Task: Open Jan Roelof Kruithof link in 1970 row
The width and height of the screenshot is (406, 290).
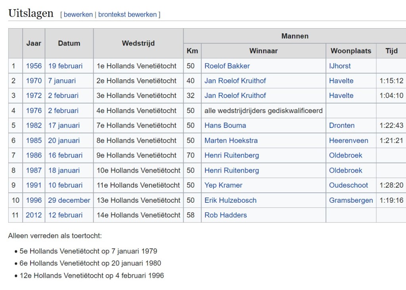Action: click(x=235, y=81)
